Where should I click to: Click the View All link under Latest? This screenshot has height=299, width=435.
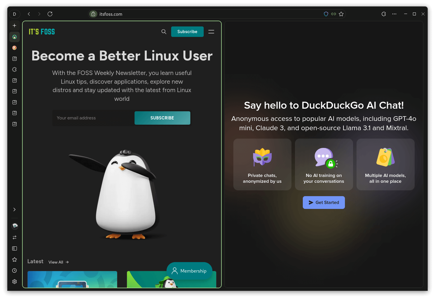pyautogui.click(x=56, y=262)
